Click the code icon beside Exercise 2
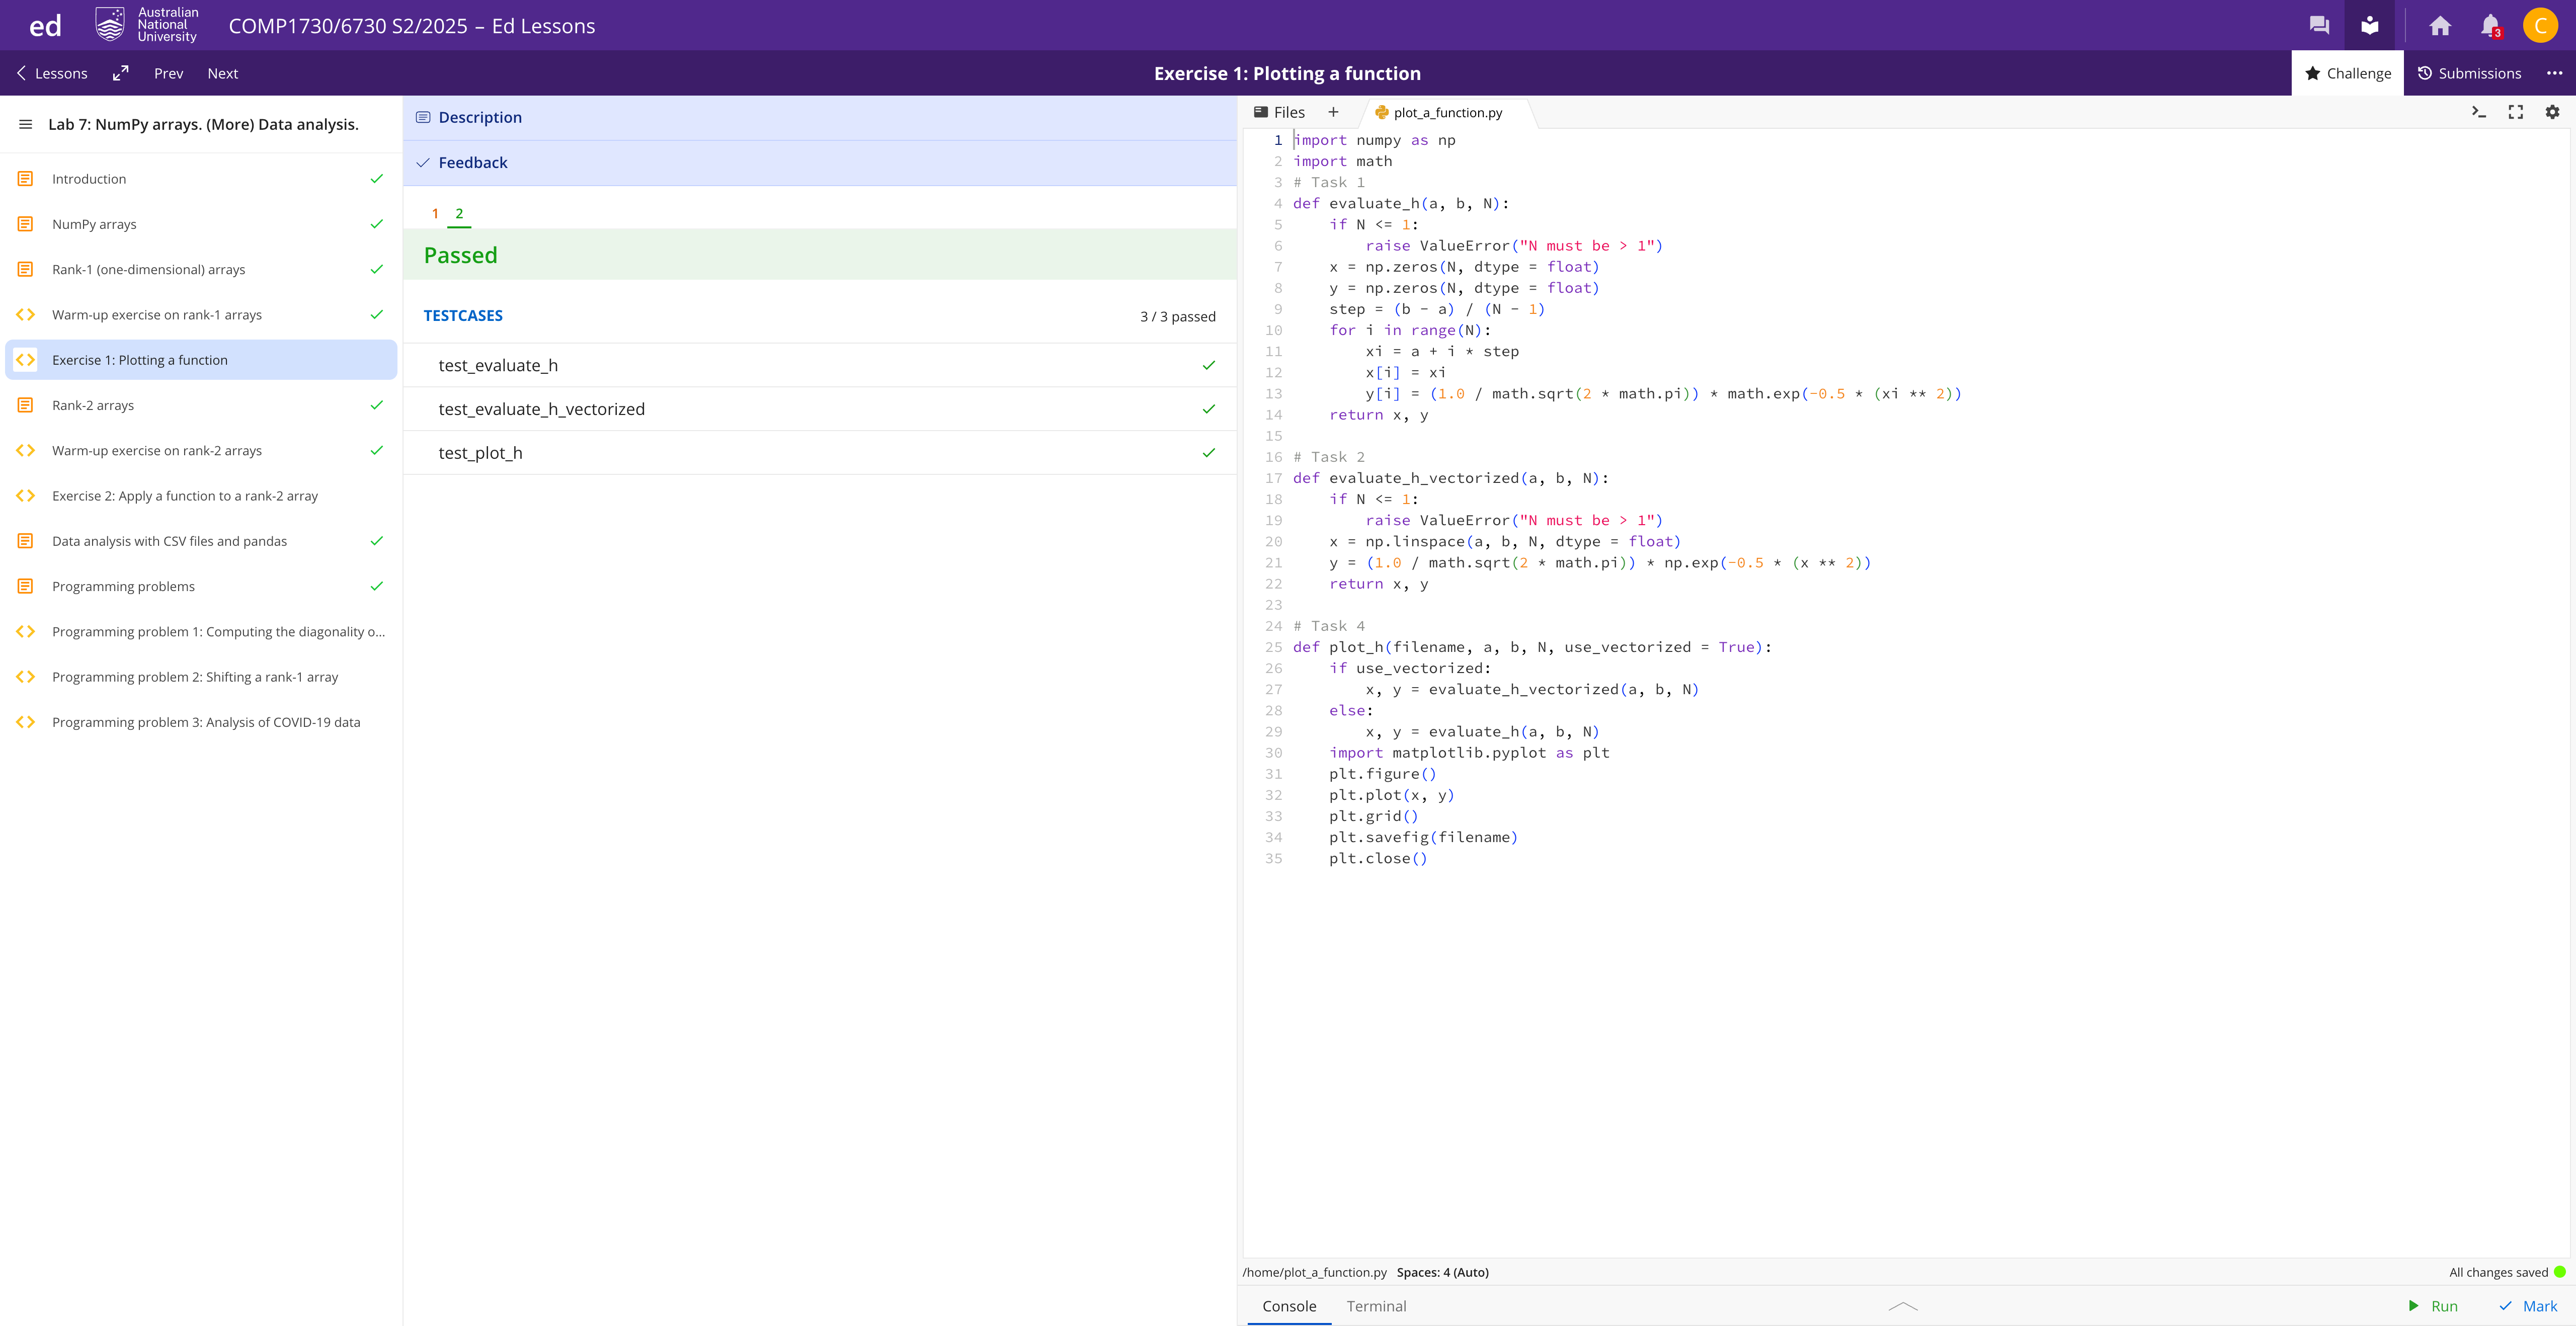This screenshot has height=1326, width=2576. tap(25, 496)
